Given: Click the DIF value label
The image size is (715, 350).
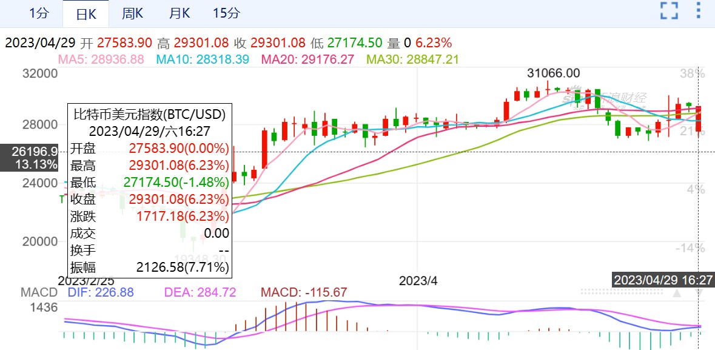Looking at the screenshot, I should click(x=100, y=292).
